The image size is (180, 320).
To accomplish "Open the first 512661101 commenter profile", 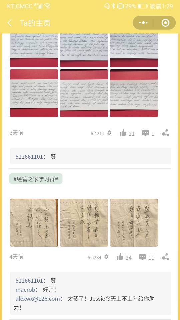I will (29, 157).
